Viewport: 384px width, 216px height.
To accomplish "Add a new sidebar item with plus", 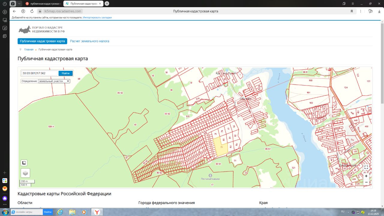I will pyautogui.click(x=5, y=173).
